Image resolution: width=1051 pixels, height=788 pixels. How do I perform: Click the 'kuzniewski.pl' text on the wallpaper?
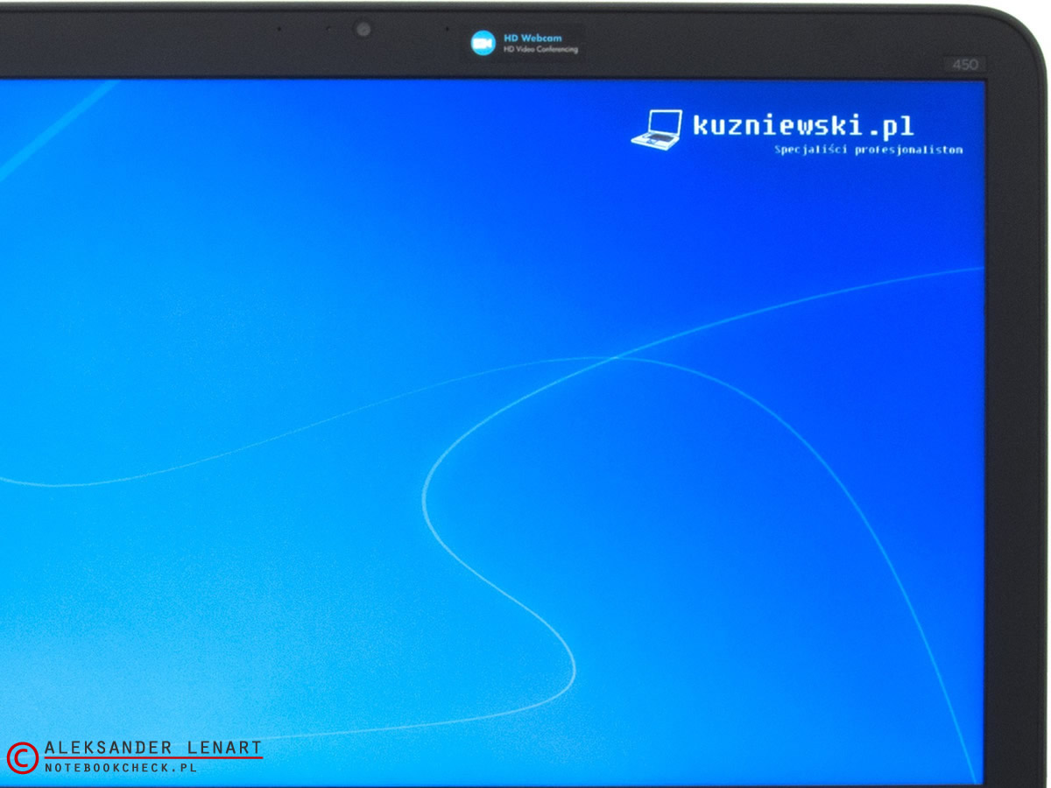click(803, 125)
